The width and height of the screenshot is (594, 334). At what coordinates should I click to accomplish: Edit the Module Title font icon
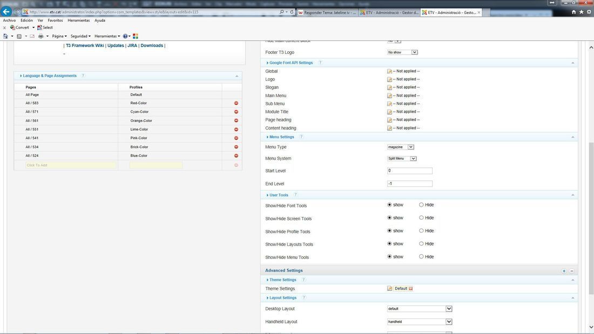pyautogui.click(x=389, y=112)
